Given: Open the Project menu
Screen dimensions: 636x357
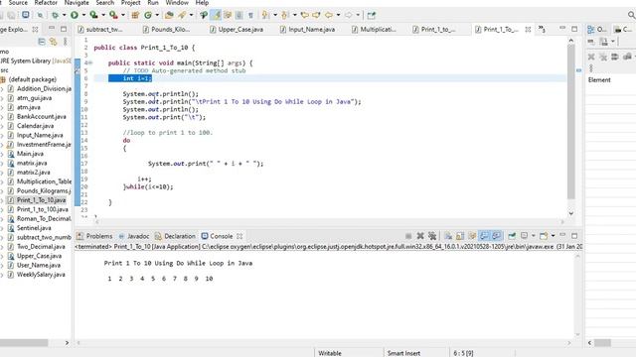Looking at the screenshot, I should 130,3.
